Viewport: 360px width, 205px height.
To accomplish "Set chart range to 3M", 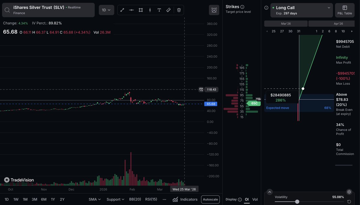I will click(35, 200).
